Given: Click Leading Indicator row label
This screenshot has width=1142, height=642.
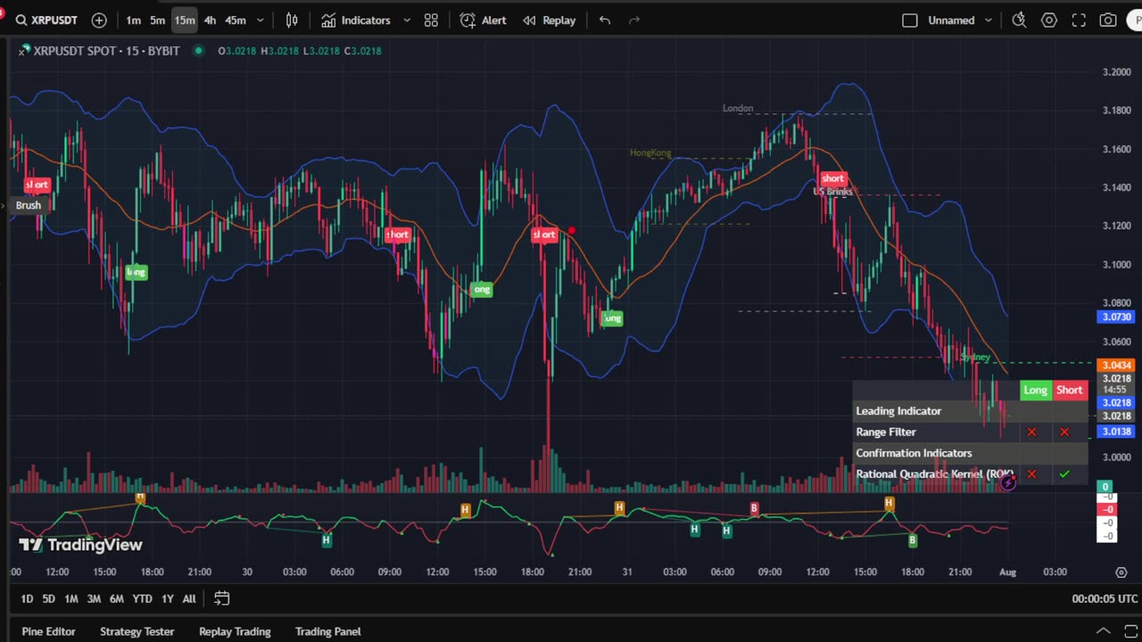Looking at the screenshot, I should [x=898, y=411].
